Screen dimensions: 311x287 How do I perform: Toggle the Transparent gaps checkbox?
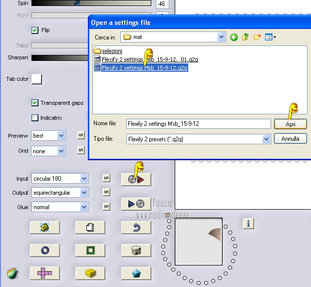(35, 103)
